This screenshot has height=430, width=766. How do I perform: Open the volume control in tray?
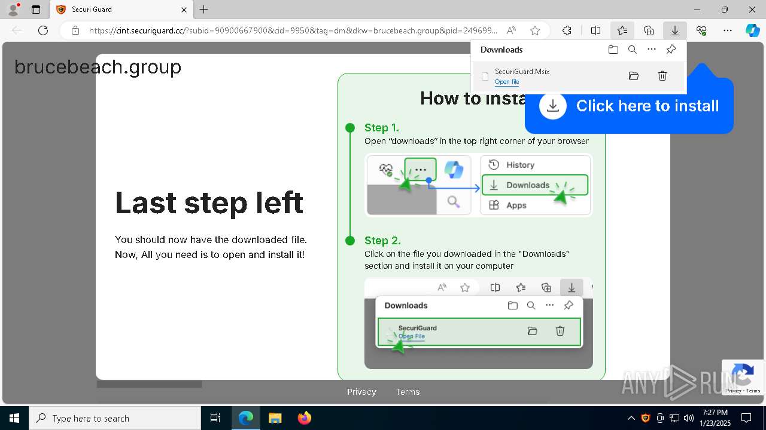pos(689,418)
